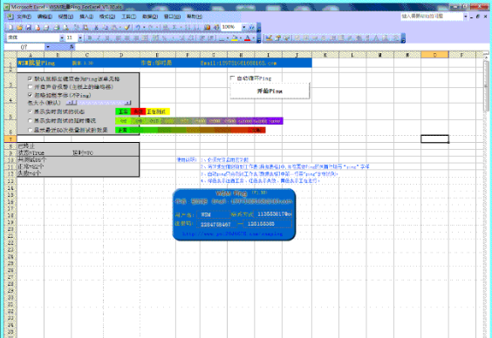Image resolution: width=492 pixels, height=338 pixels.
Task: Open the File (文件) menu
Action: (24, 17)
